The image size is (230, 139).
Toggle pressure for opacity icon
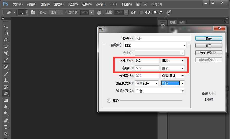(x=99, y=12)
